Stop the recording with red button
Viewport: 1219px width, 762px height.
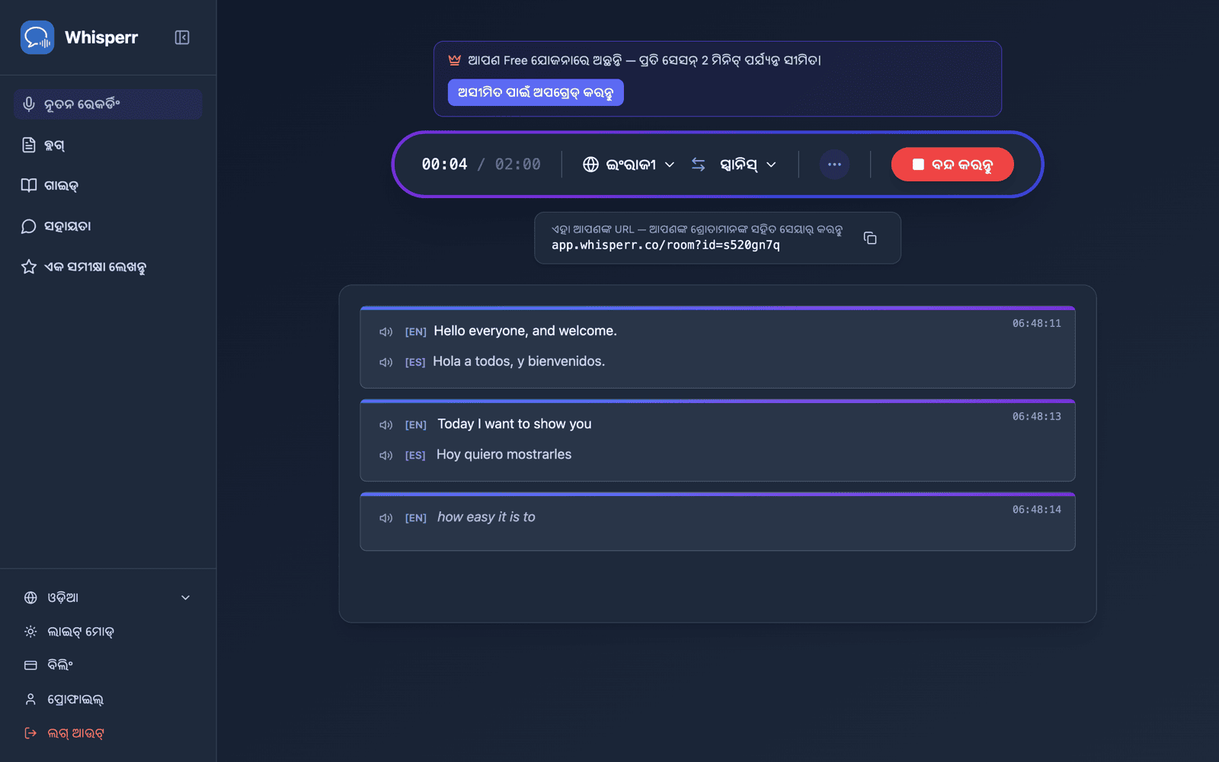(x=952, y=165)
